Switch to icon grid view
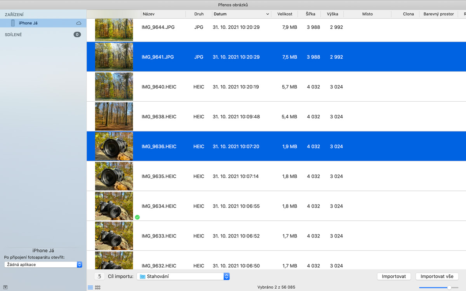The image size is (466, 291). pyautogui.click(x=98, y=288)
